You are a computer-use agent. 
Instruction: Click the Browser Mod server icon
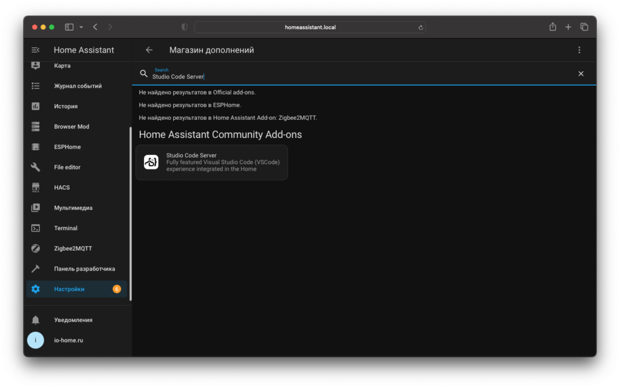click(35, 127)
